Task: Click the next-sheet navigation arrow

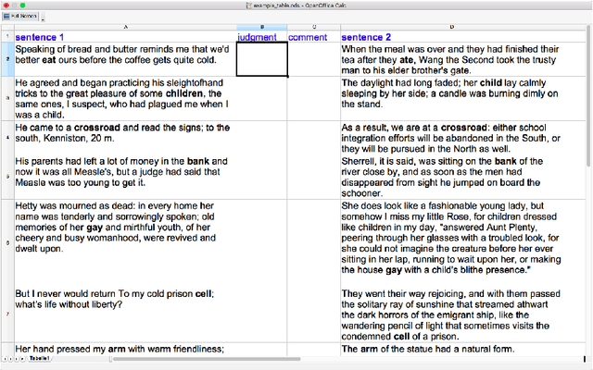Action: click(x=16, y=359)
